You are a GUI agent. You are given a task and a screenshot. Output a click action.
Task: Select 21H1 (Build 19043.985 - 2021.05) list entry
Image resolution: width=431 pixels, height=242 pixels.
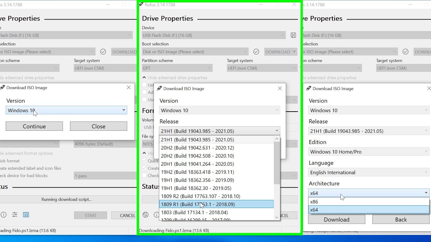pos(217,139)
